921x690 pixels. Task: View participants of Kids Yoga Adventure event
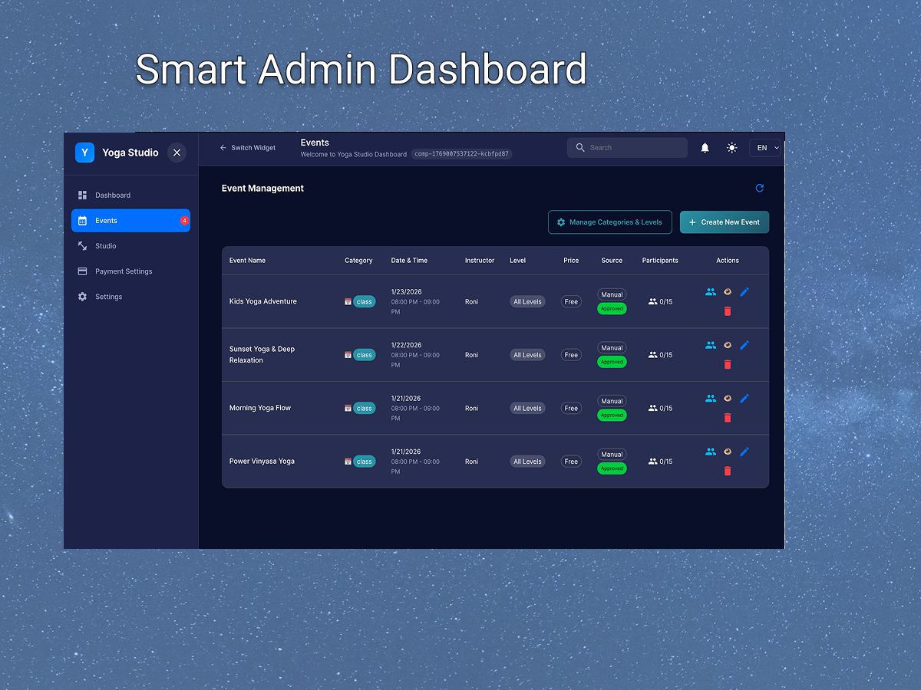tap(711, 292)
